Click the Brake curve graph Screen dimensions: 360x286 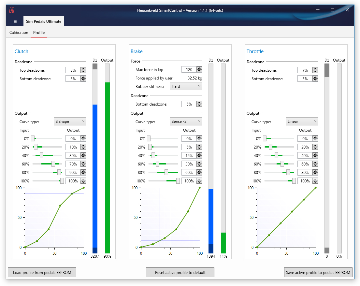[170, 218]
